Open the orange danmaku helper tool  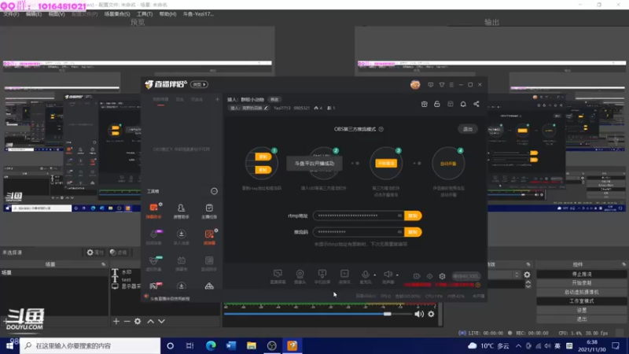click(153, 210)
